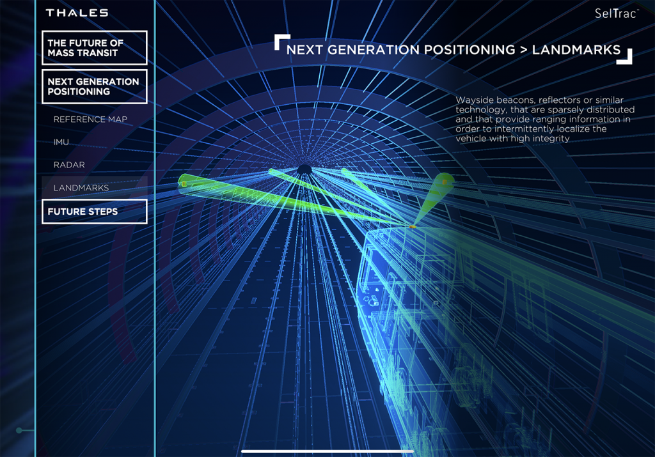This screenshot has width=655, height=457.
Task: Choose the Radar submenu item
Action: pos(69,165)
